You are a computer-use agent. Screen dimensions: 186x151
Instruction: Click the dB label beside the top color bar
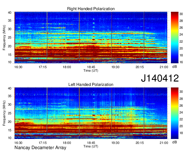point(175,67)
